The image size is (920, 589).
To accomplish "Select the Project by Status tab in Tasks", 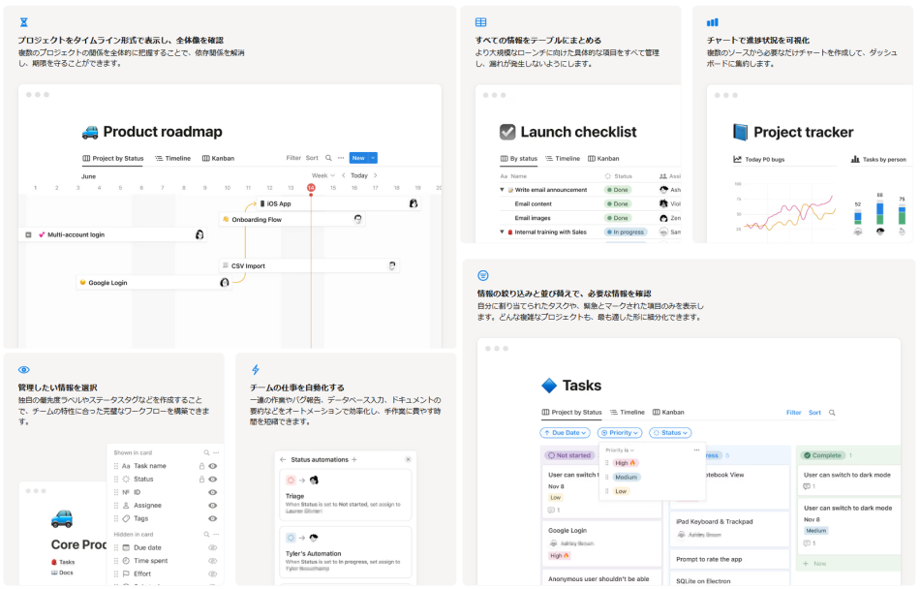I will click(x=570, y=412).
